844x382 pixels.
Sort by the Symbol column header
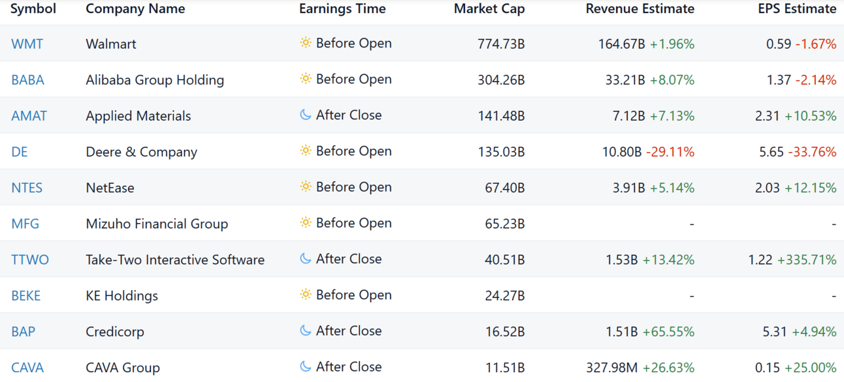(x=33, y=9)
